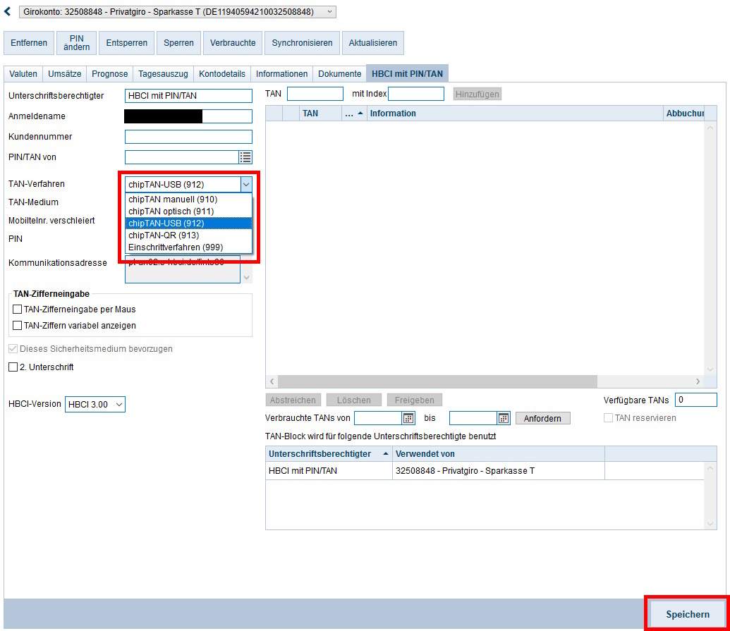The image size is (730, 631).
Task: Open calendar picker for Verbrauchte TANs von
Action: [408, 418]
